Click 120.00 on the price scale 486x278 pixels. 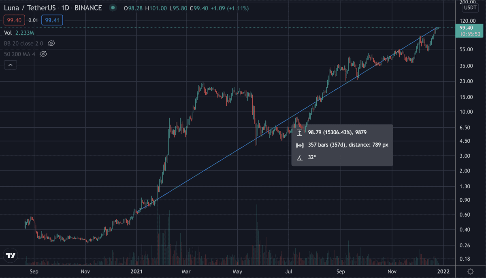467,21
